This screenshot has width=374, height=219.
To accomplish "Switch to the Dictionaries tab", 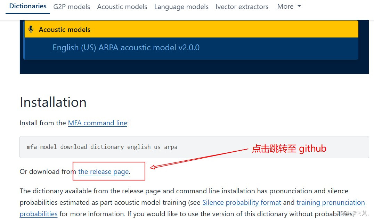I will (27, 6).
